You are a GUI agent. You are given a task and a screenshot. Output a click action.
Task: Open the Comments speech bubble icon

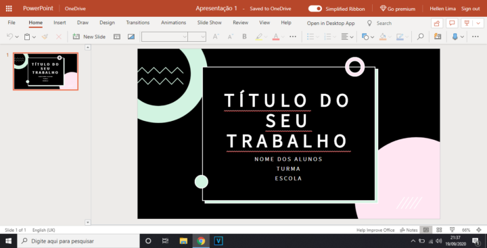(453, 23)
